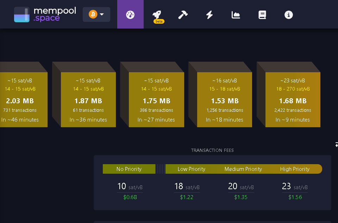Open the Lightning bolt network page

209,15
